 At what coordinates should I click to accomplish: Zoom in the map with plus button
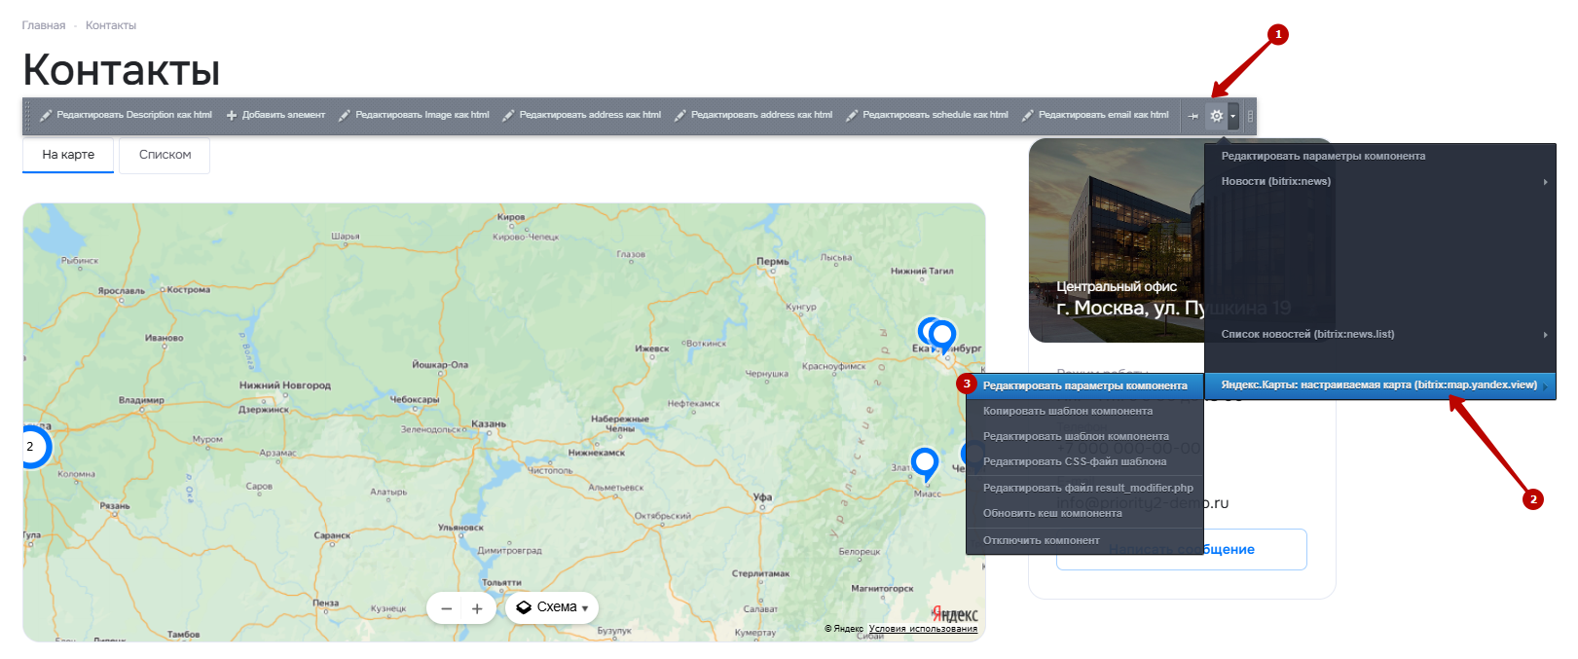(477, 608)
